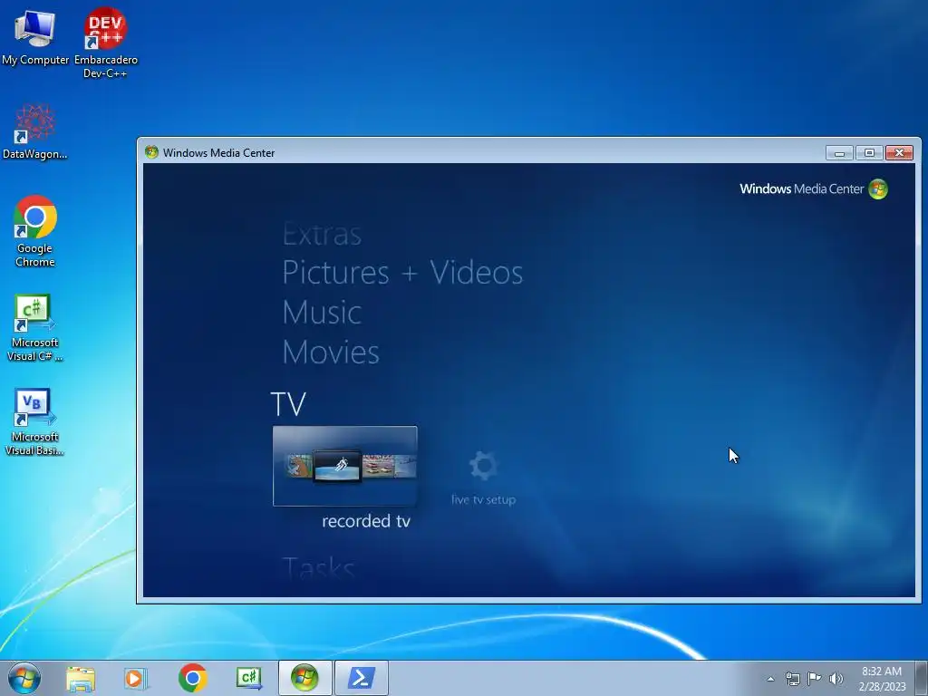The height and width of the screenshot is (696, 928).
Task: Launch Chrome from the taskbar
Action: (192, 678)
